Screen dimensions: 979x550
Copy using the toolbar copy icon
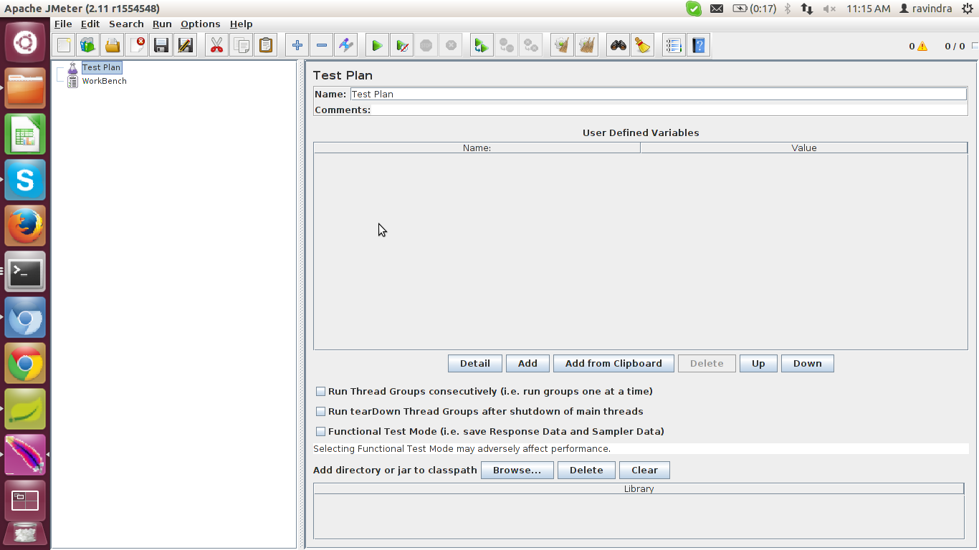point(242,46)
